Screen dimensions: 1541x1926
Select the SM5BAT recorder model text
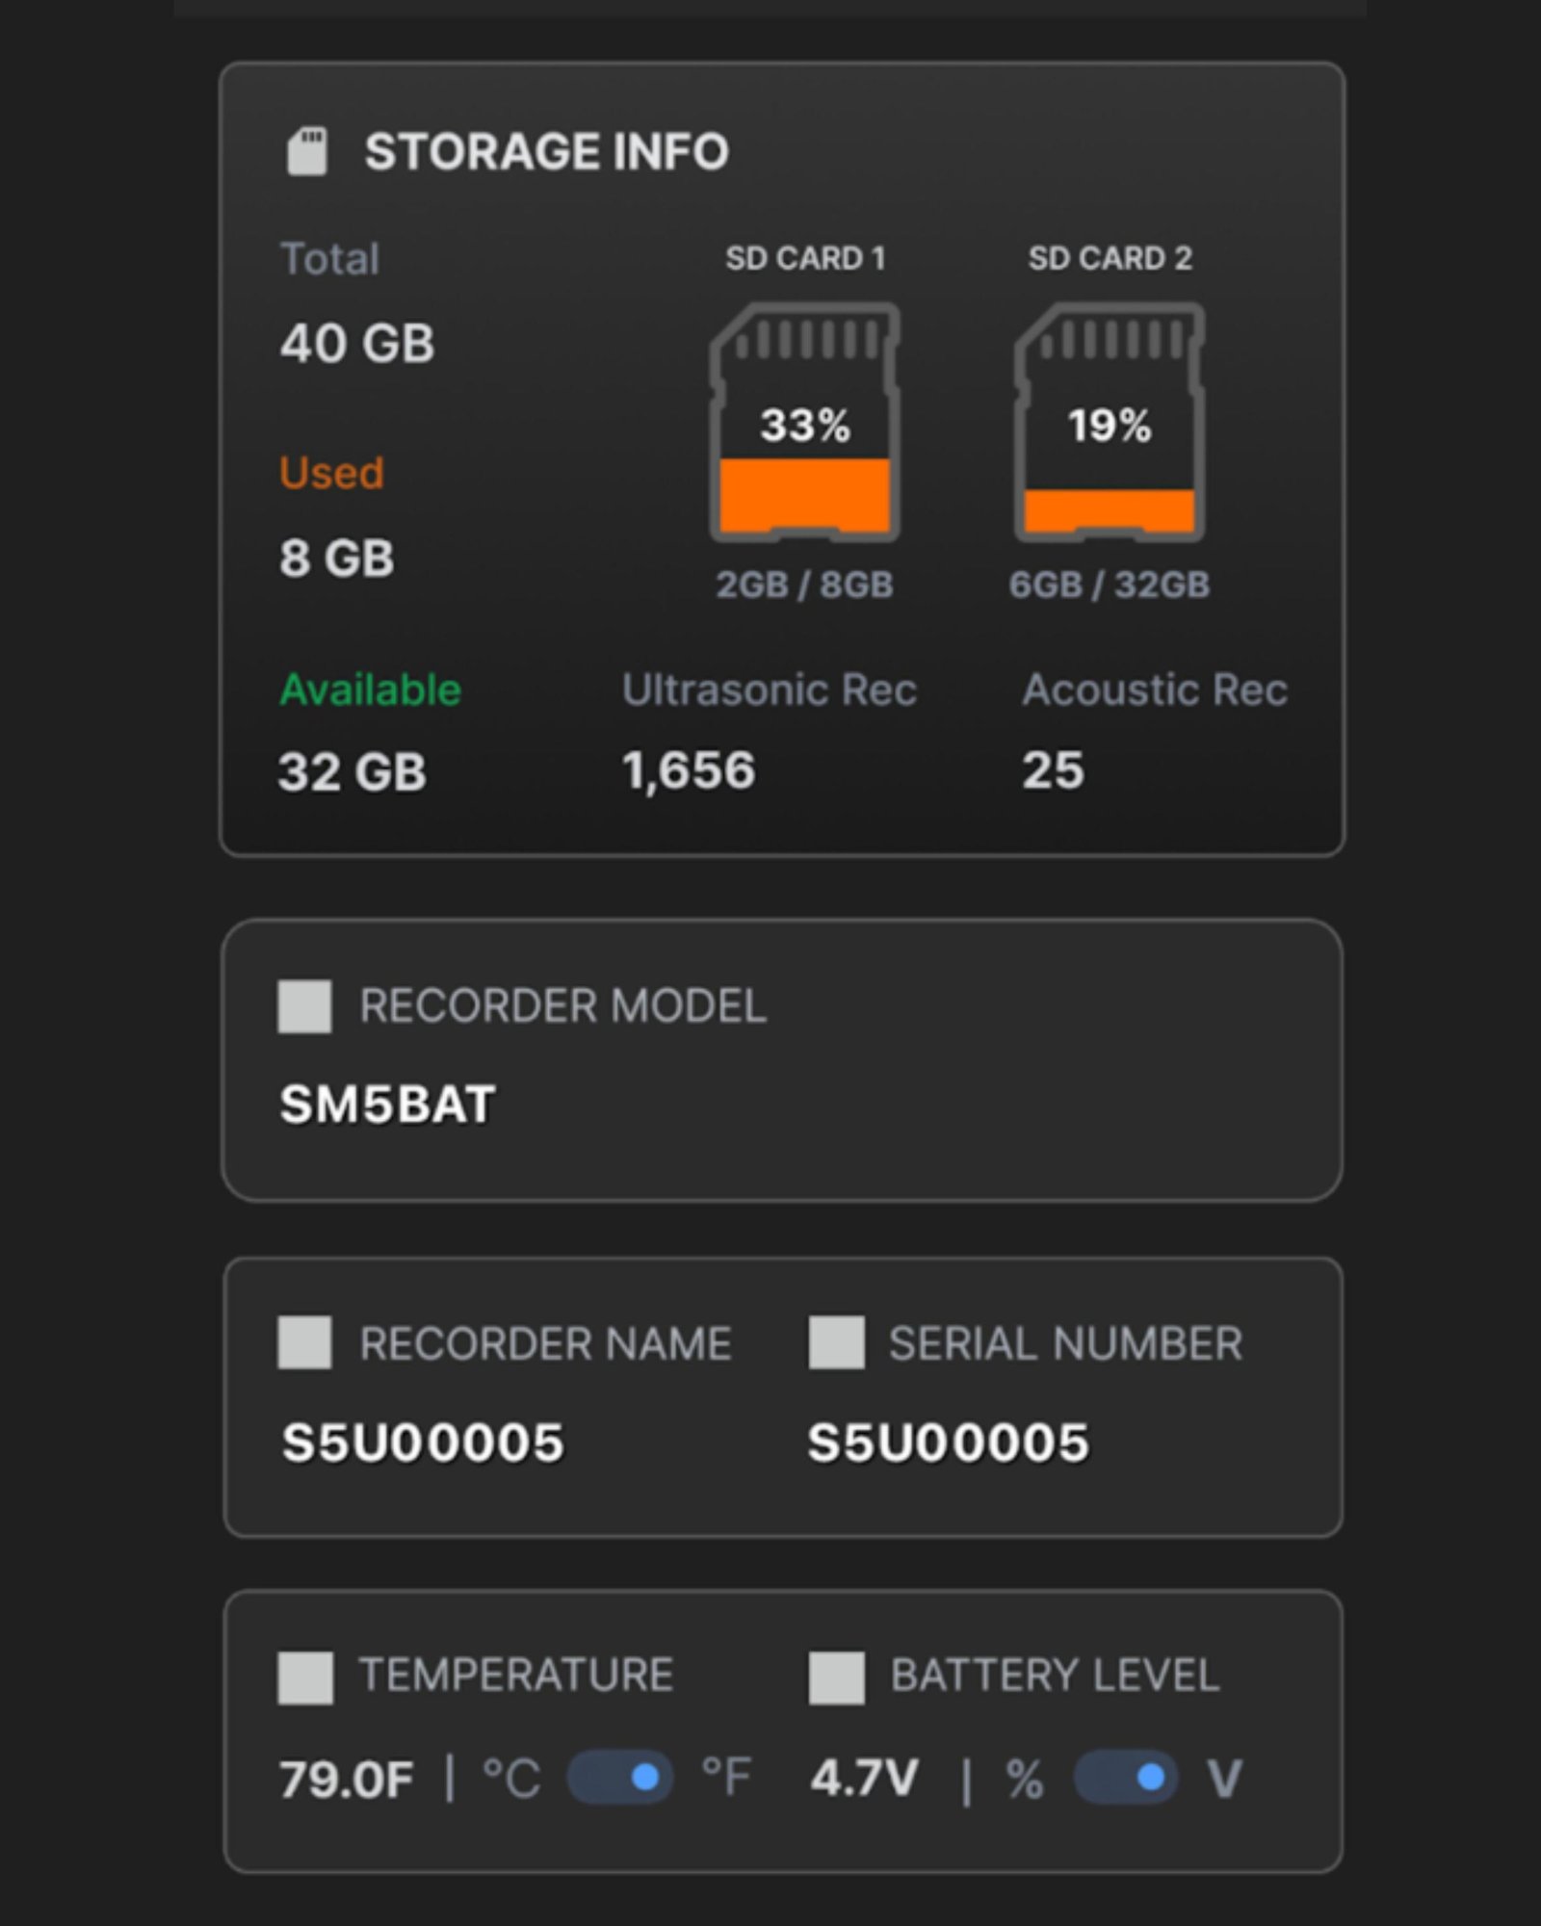387,1105
